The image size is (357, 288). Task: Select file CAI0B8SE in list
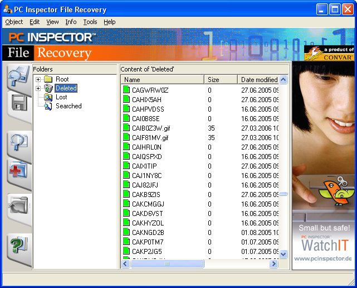click(x=146, y=119)
